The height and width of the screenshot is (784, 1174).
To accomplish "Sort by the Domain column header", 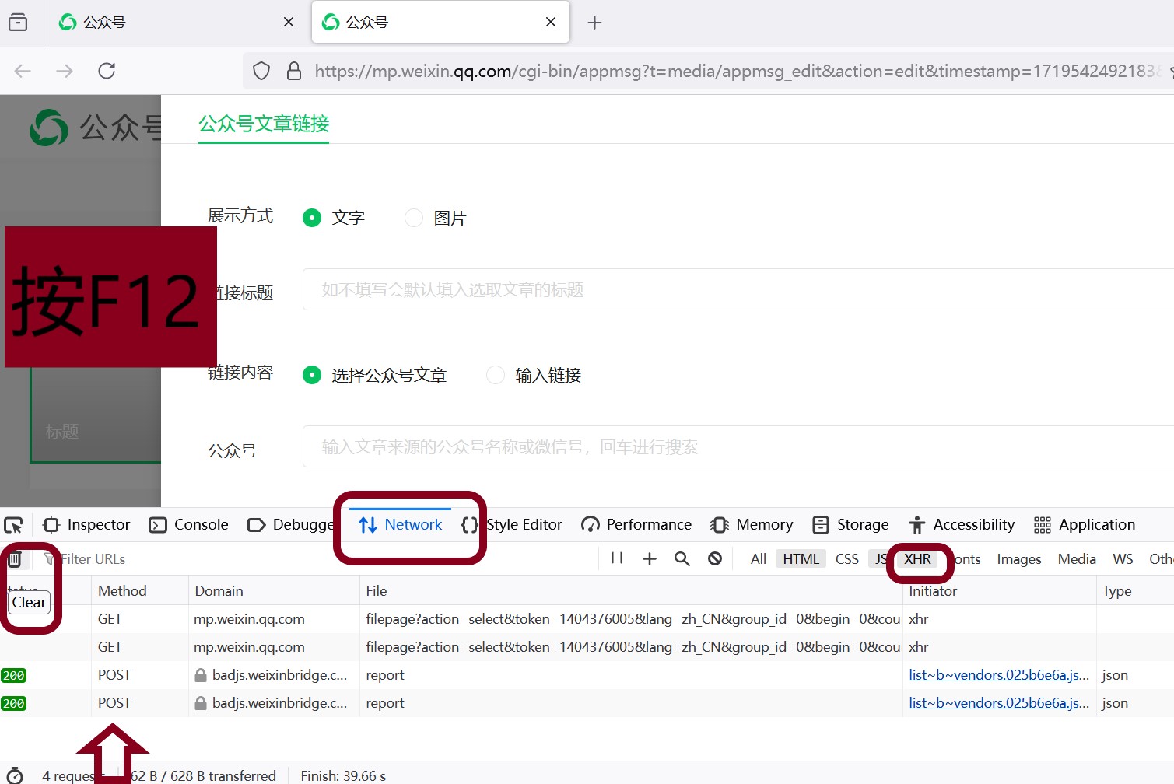I will 274,591.
